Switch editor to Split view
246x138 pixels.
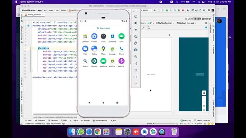(x=197, y=19)
